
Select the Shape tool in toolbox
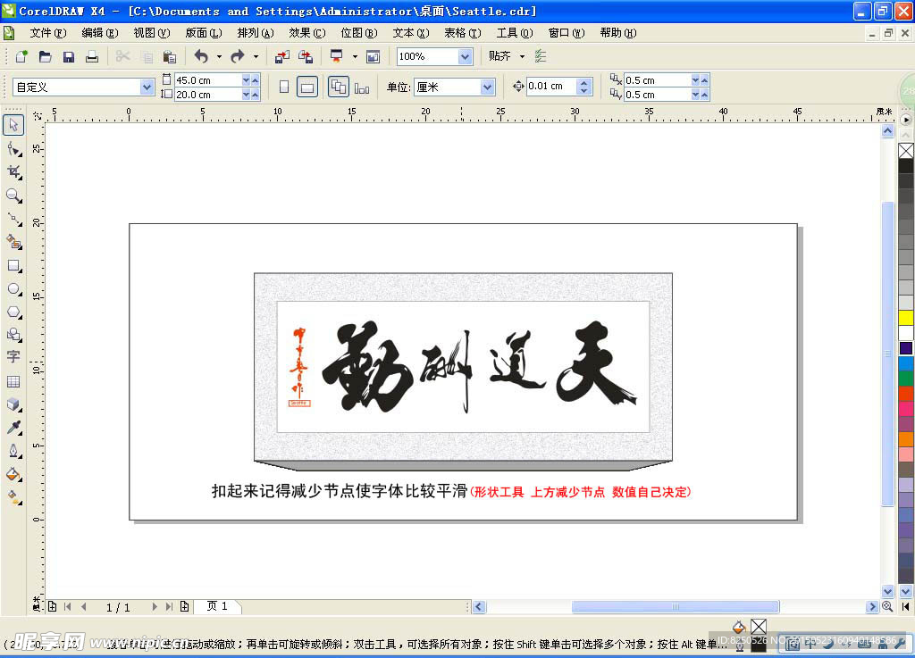[13, 149]
